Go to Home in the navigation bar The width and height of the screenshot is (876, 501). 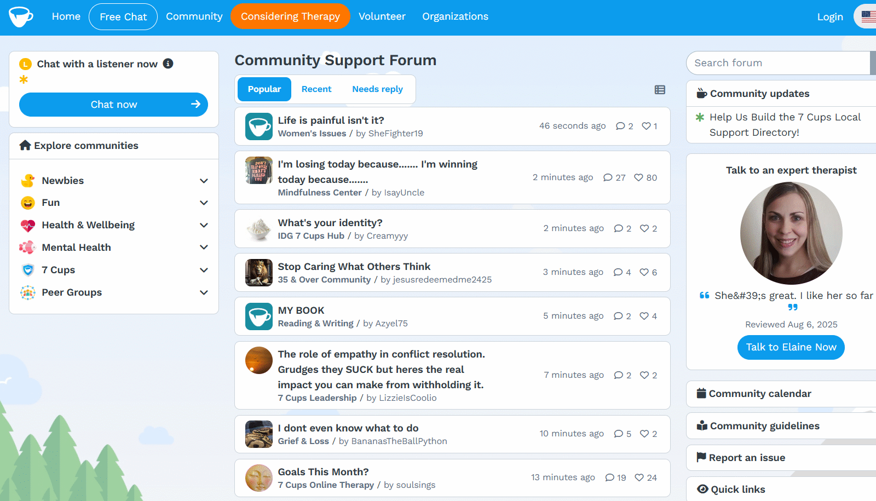(x=66, y=16)
